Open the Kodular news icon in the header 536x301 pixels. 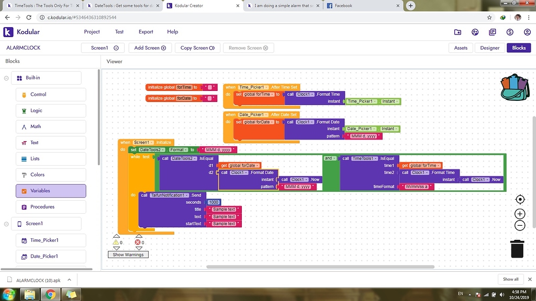[x=492, y=32]
